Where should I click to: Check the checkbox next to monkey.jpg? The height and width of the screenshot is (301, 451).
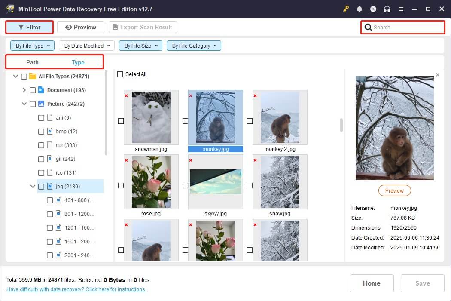(186, 121)
